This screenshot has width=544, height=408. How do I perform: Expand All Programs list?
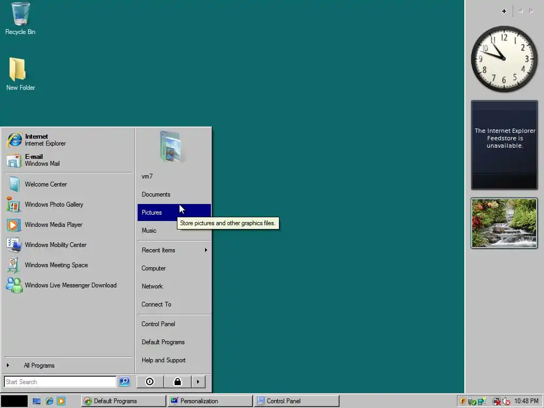(68, 365)
